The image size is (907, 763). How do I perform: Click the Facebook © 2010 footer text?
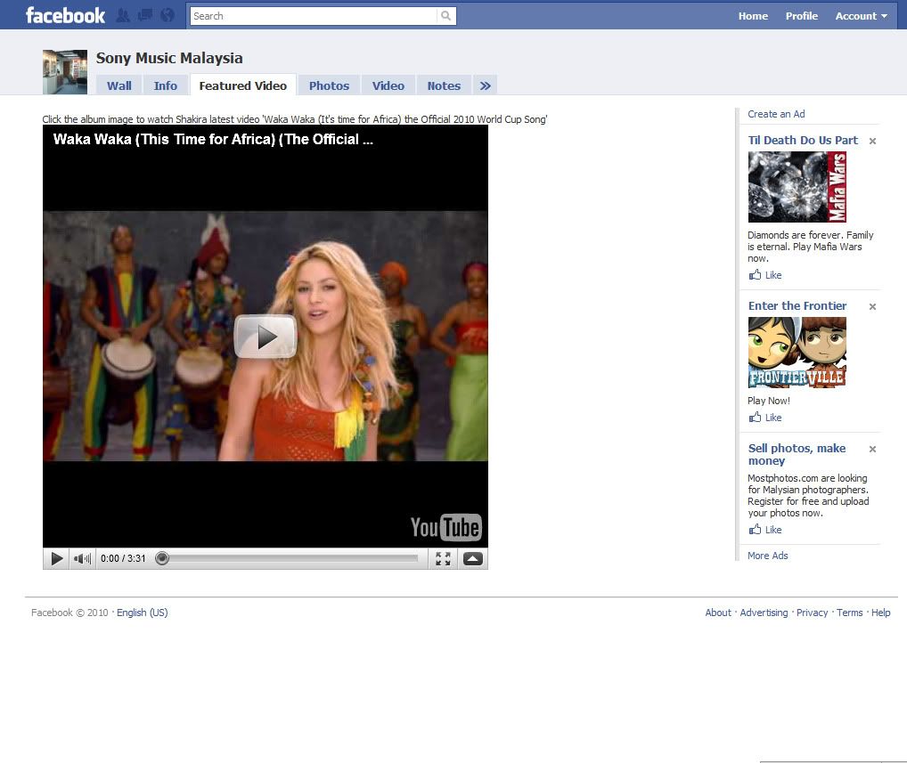[x=69, y=613]
